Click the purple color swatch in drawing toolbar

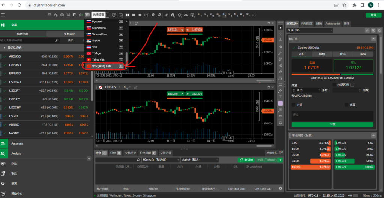[280, 103]
